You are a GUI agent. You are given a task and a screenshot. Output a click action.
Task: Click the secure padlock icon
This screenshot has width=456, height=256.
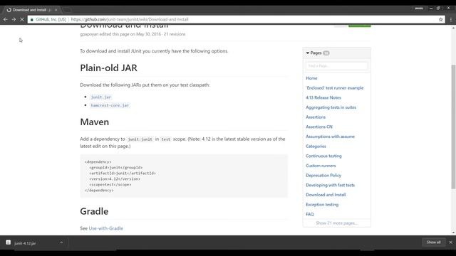click(x=31, y=19)
